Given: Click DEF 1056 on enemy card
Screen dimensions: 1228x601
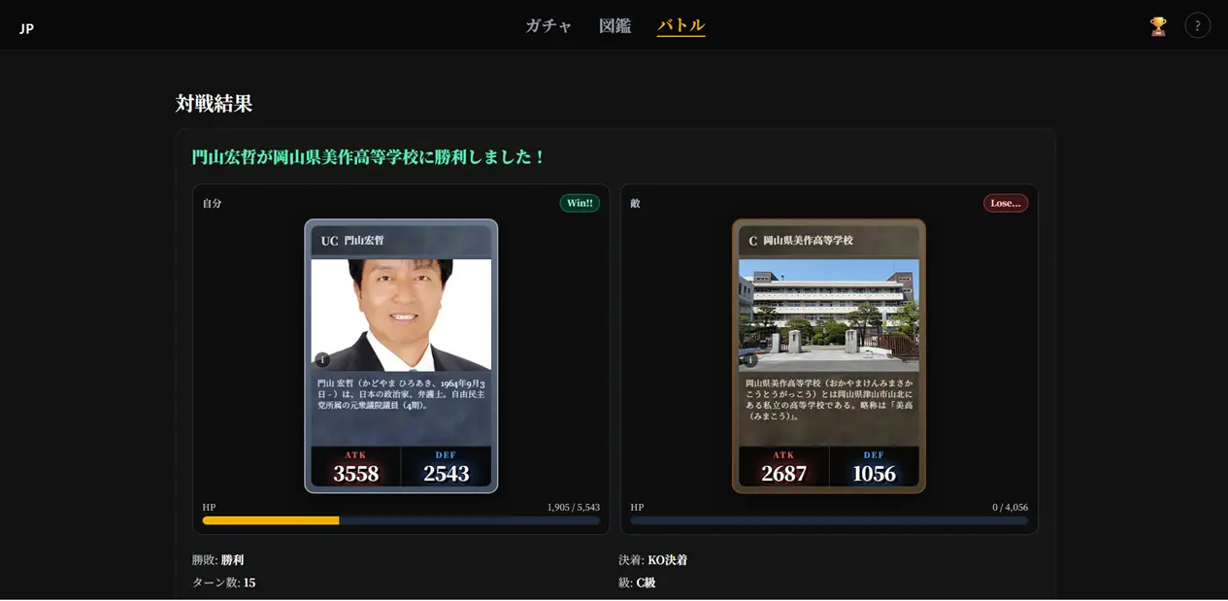Looking at the screenshot, I should pyautogui.click(x=874, y=467).
